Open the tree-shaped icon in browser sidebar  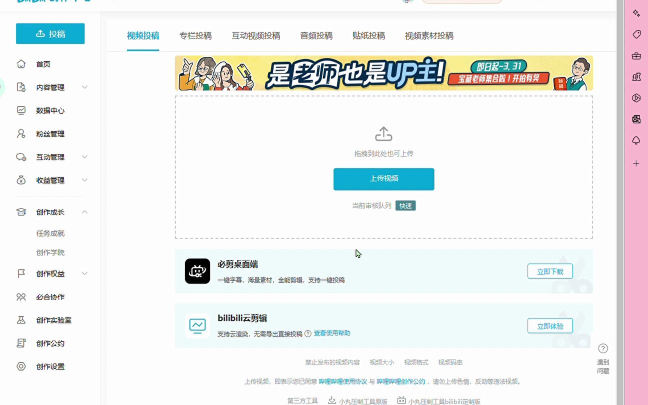click(x=636, y=140)
